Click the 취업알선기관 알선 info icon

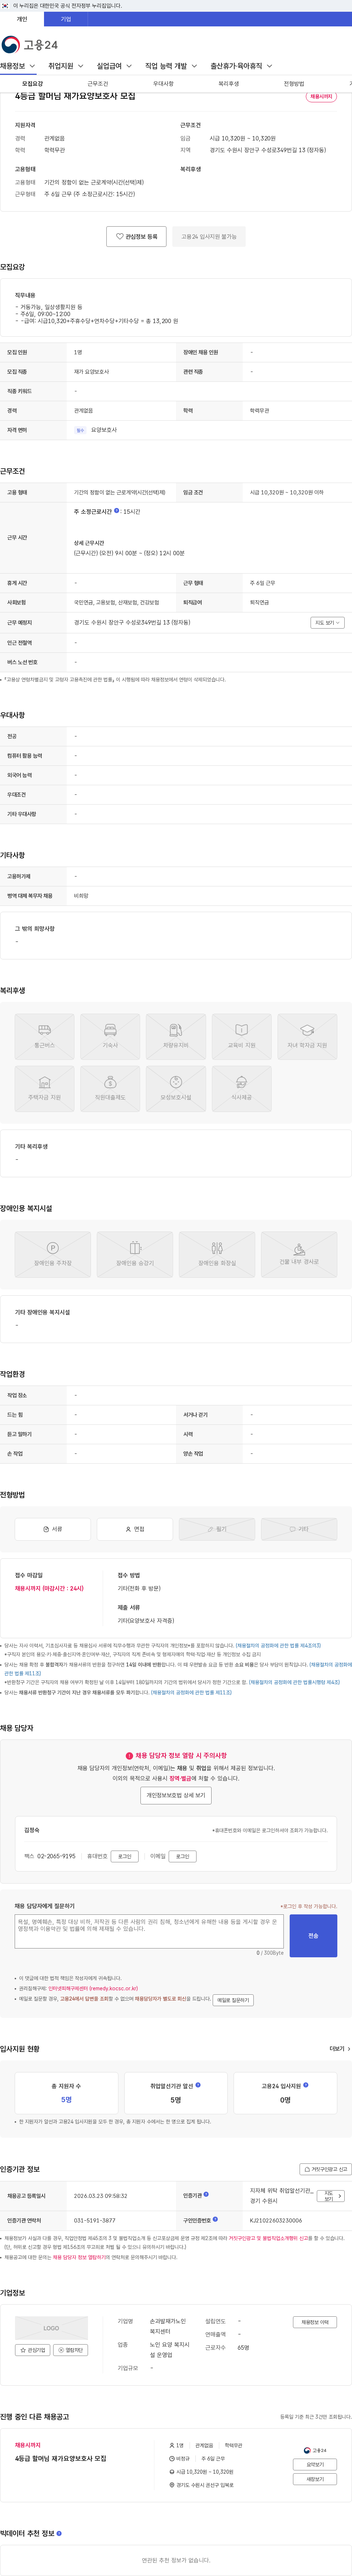(198, 2085)
